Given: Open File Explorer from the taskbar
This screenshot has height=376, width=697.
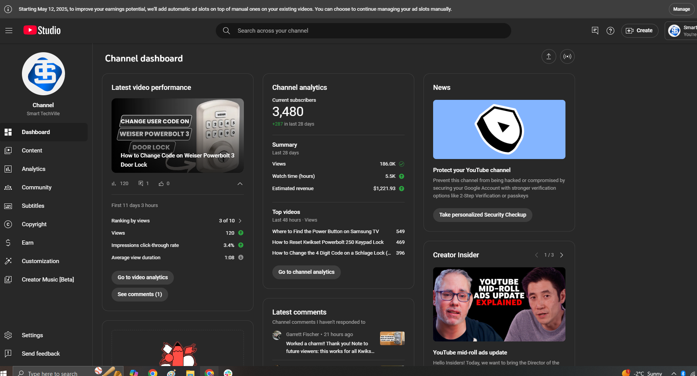Looking at the screenshot, I should coord(190,373).
